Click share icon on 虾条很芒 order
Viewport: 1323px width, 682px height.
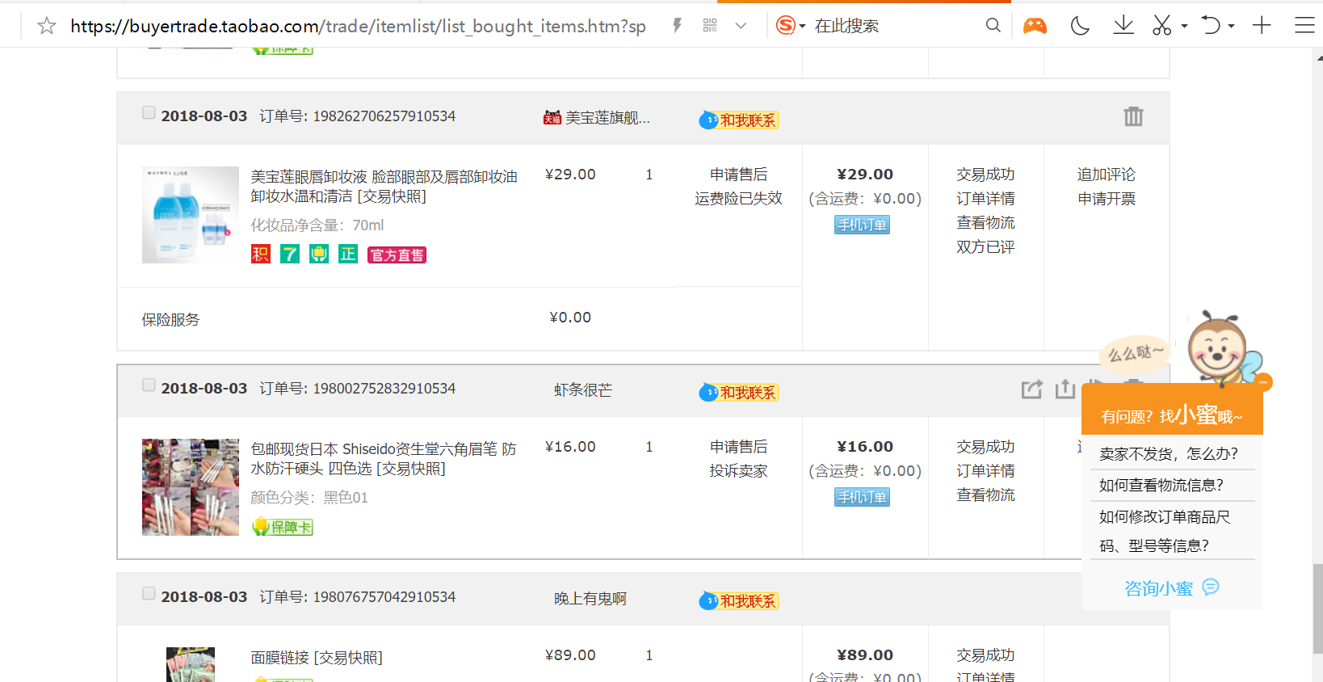coord(1031,389)
